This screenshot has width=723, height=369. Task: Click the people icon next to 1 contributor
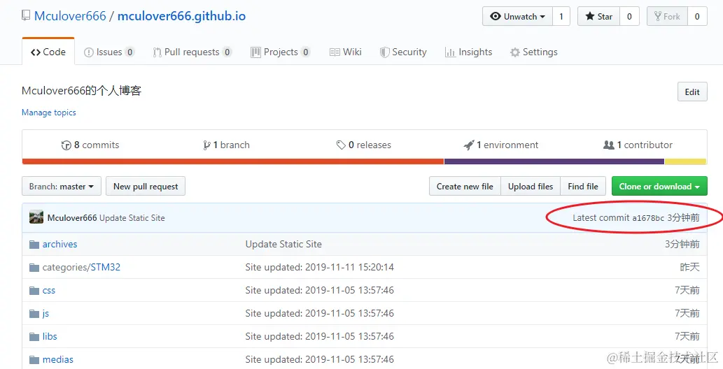click(x=609, y=145)
